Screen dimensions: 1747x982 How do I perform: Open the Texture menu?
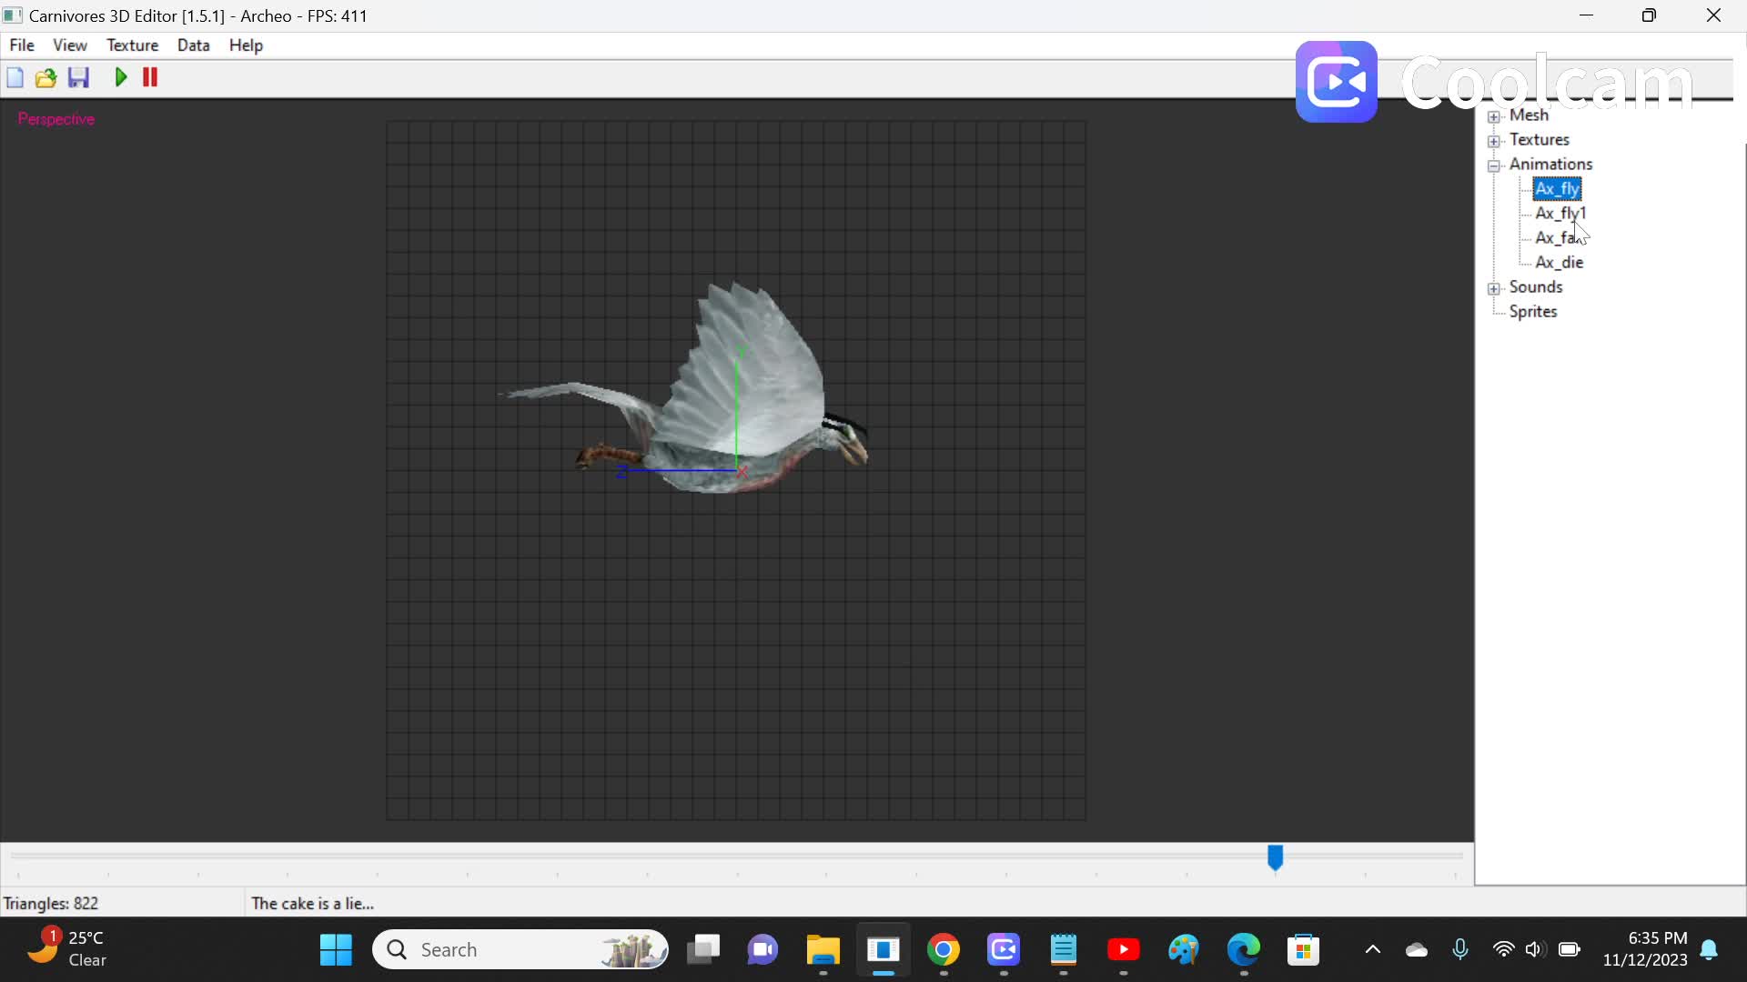point(133,45)
